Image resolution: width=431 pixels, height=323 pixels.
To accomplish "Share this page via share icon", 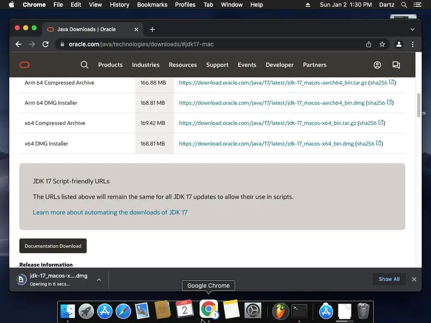I will [369, 44].
